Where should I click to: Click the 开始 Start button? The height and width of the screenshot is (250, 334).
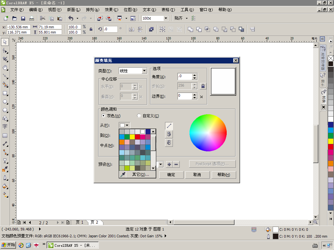tap(8, 245)
